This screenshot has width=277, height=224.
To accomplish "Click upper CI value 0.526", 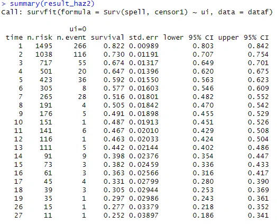I will click(258, 122).
